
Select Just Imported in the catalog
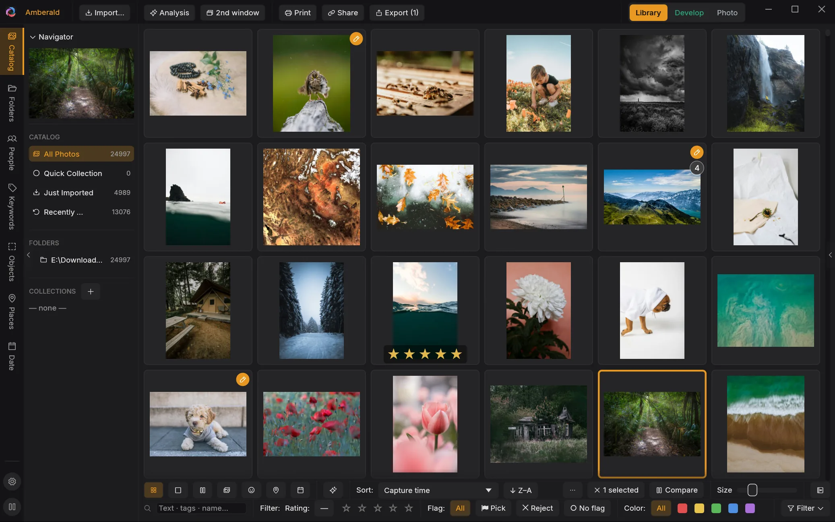tap(81, 193)
